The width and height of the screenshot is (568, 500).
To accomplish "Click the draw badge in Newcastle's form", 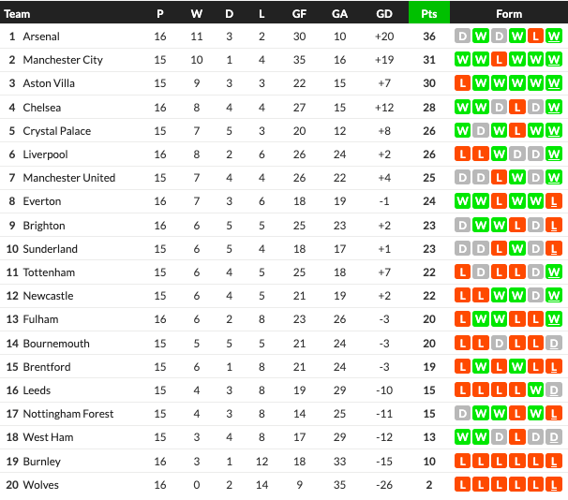I will pyautogui.click(x=536, y=296).
